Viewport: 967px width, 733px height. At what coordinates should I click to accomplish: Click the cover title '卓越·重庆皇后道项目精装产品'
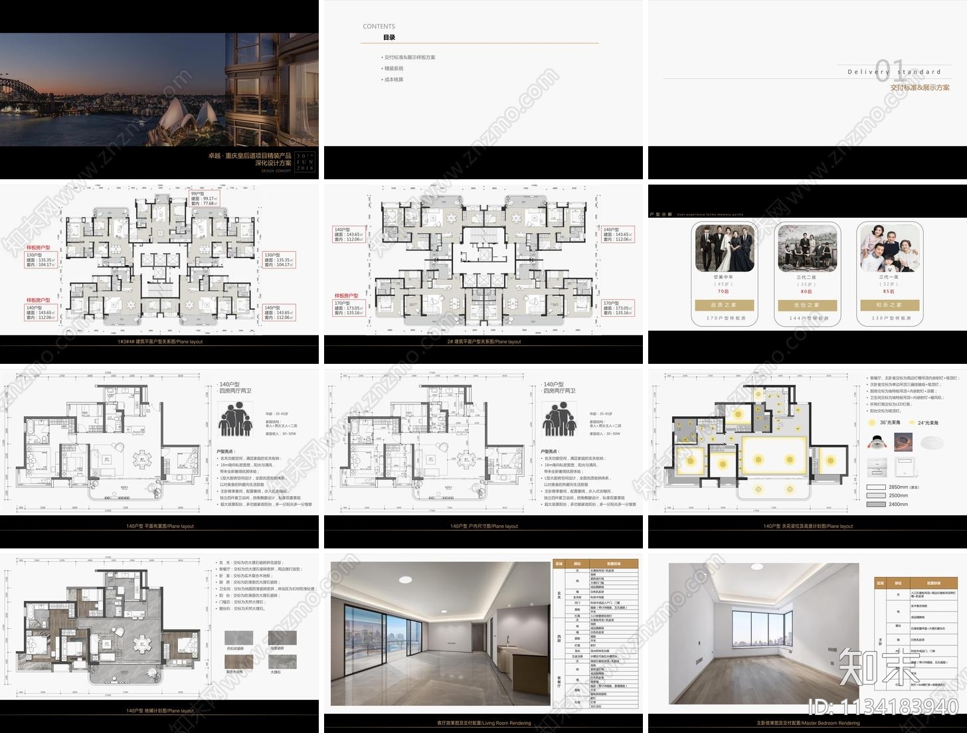pos(250,155)
